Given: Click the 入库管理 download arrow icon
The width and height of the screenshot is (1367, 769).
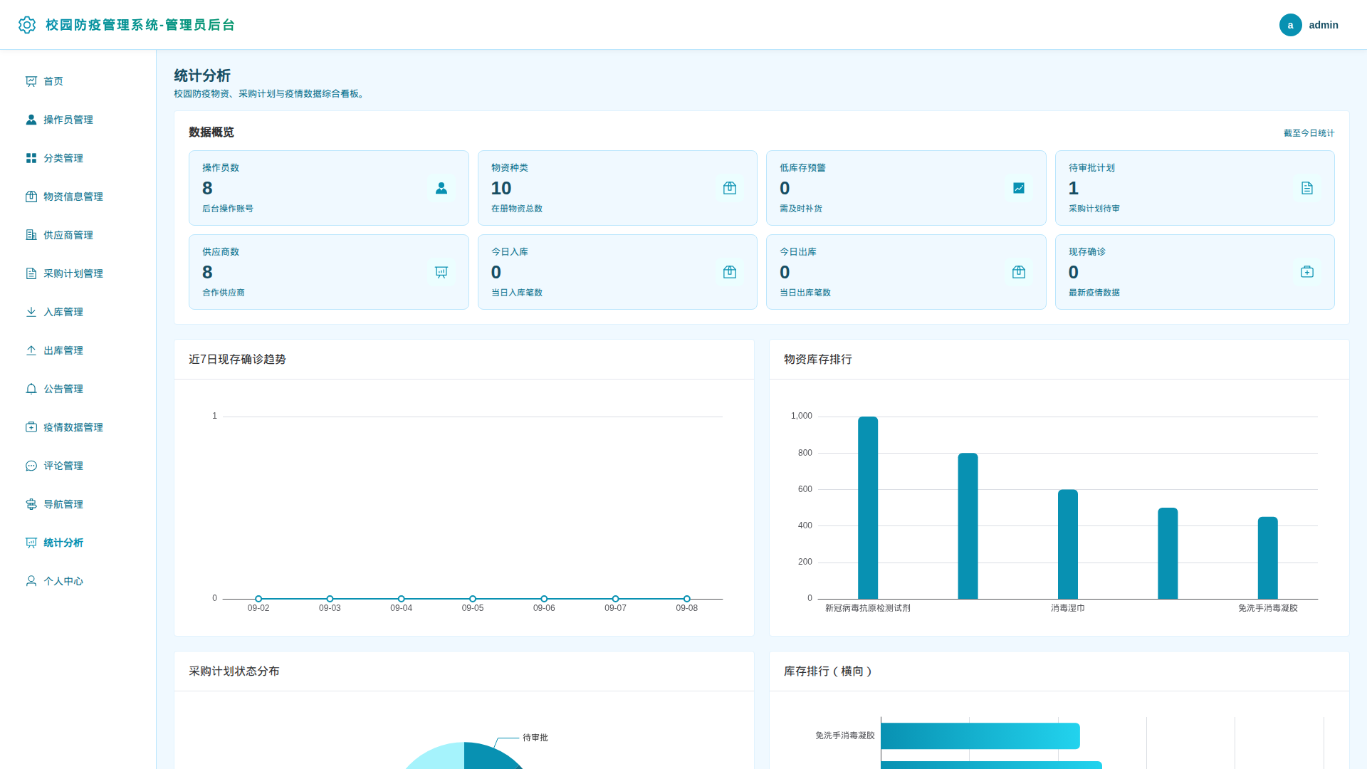Looking at the screenshot, I should (x=31, y=312).
